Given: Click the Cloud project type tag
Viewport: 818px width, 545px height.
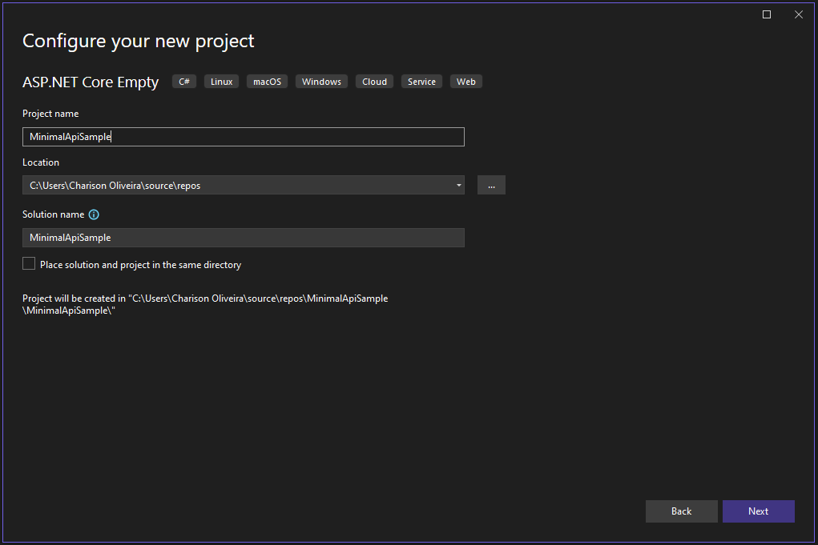Looking at the screenshot, I should coord(374,82).
